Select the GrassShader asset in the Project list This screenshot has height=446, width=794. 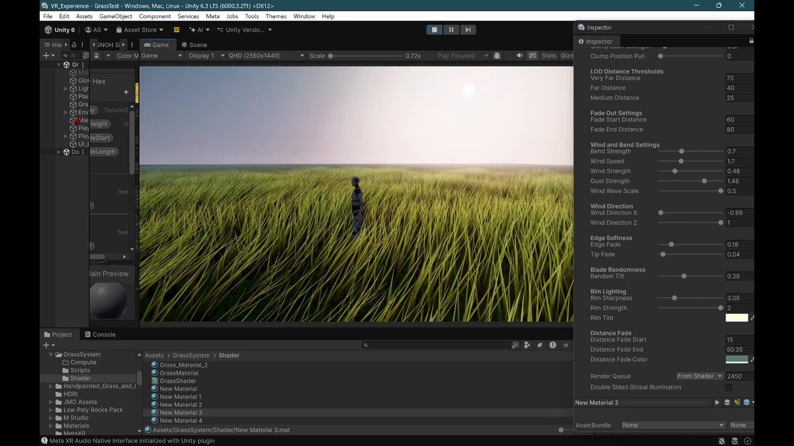coord(177,381)
